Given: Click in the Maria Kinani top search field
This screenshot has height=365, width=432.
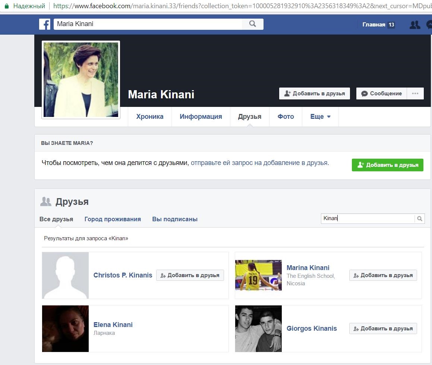Looking at the screenshot, I should click(148, 24).
